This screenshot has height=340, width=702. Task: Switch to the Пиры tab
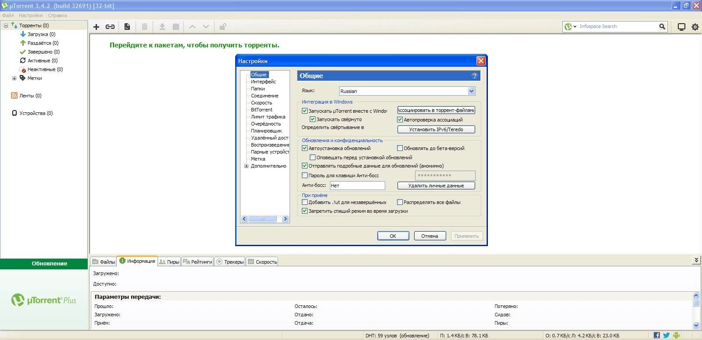pos(169,261)
